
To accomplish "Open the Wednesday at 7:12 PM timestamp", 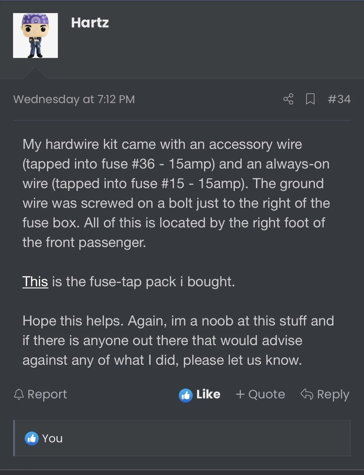I will point(74,99).
